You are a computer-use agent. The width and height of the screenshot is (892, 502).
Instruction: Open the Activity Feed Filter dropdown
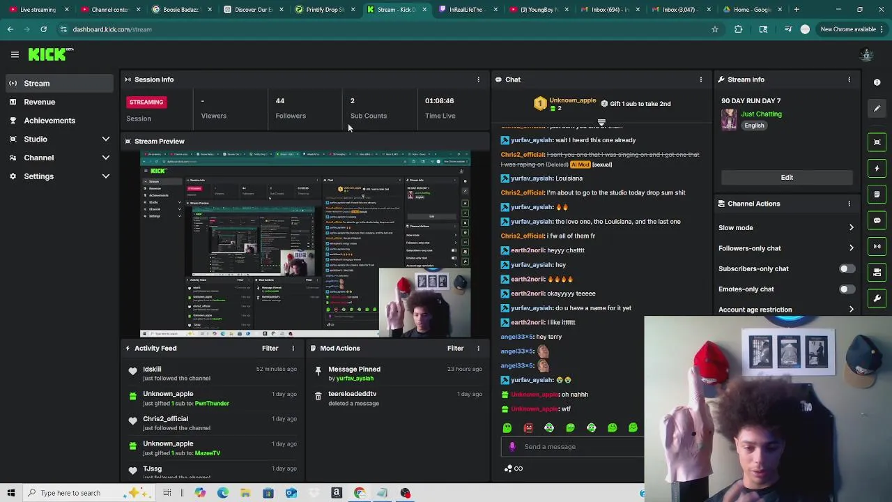click(270, 348)
